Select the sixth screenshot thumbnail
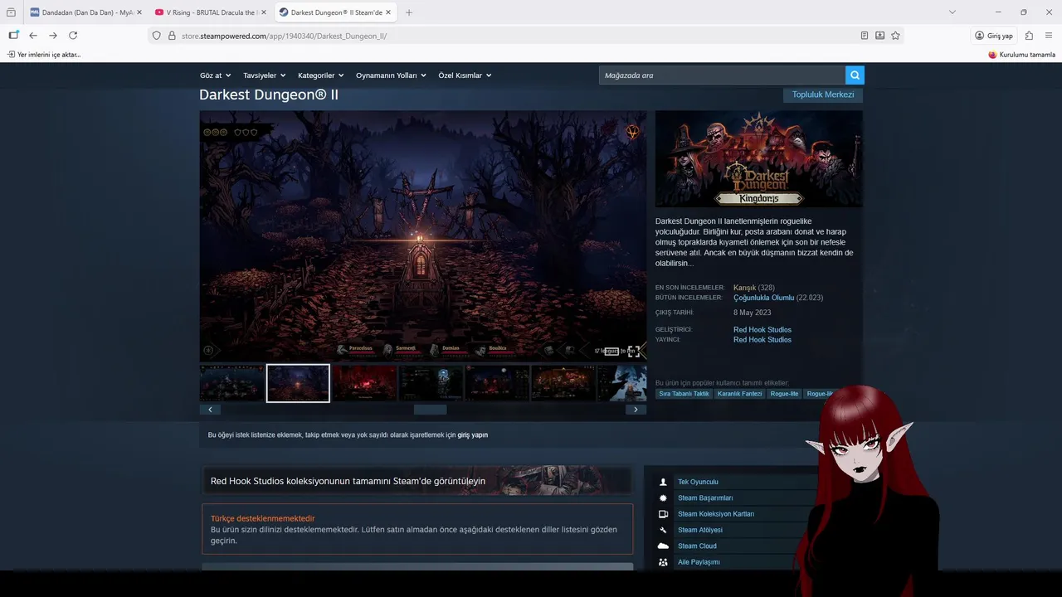Screen dimensions: 1062x597 pos(563,383)
